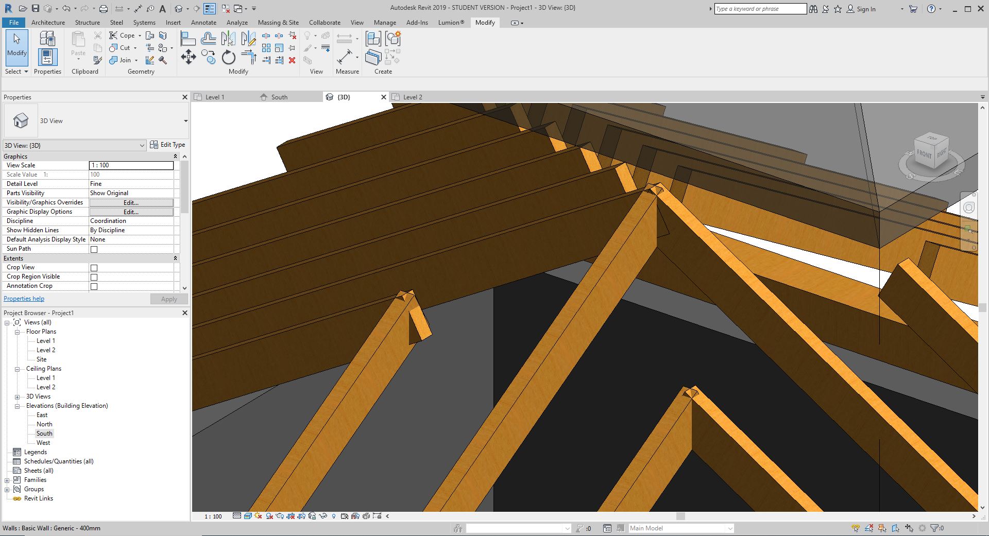Activate the Rotate tool

tap(229, 58)
